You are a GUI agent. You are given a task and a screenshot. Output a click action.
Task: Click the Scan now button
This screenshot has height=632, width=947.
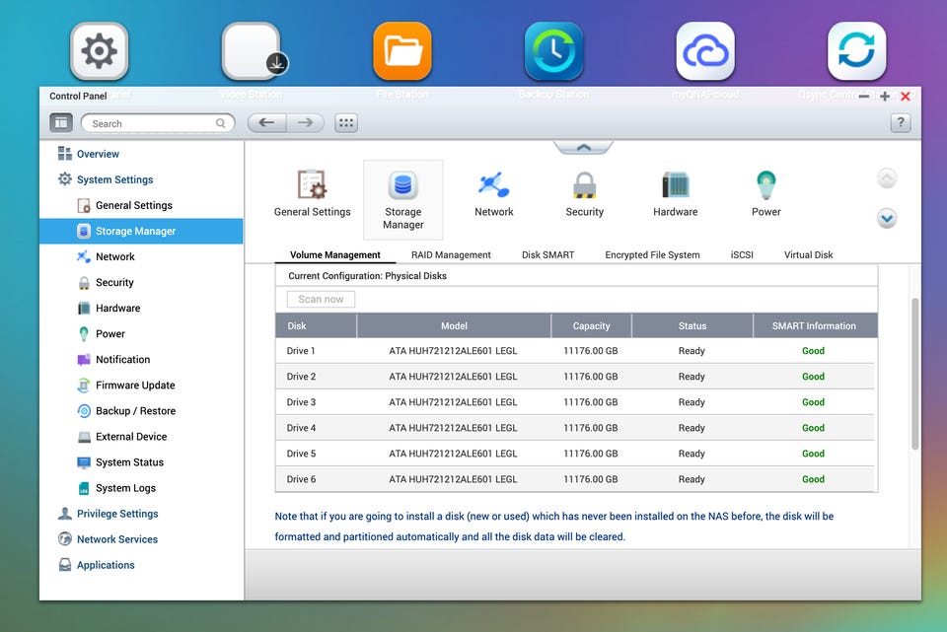321,299
